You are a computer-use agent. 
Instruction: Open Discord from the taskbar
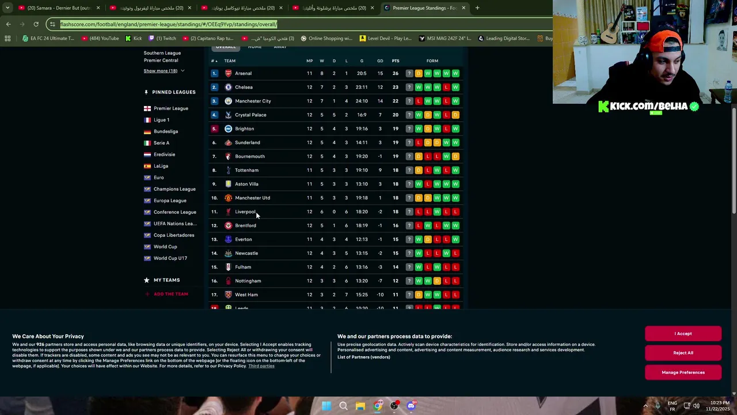point(411,406)
